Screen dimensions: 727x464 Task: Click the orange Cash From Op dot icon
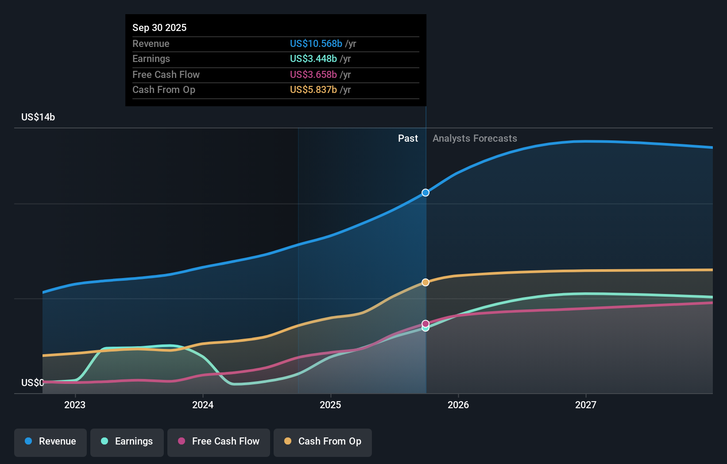tap(287, 441)
